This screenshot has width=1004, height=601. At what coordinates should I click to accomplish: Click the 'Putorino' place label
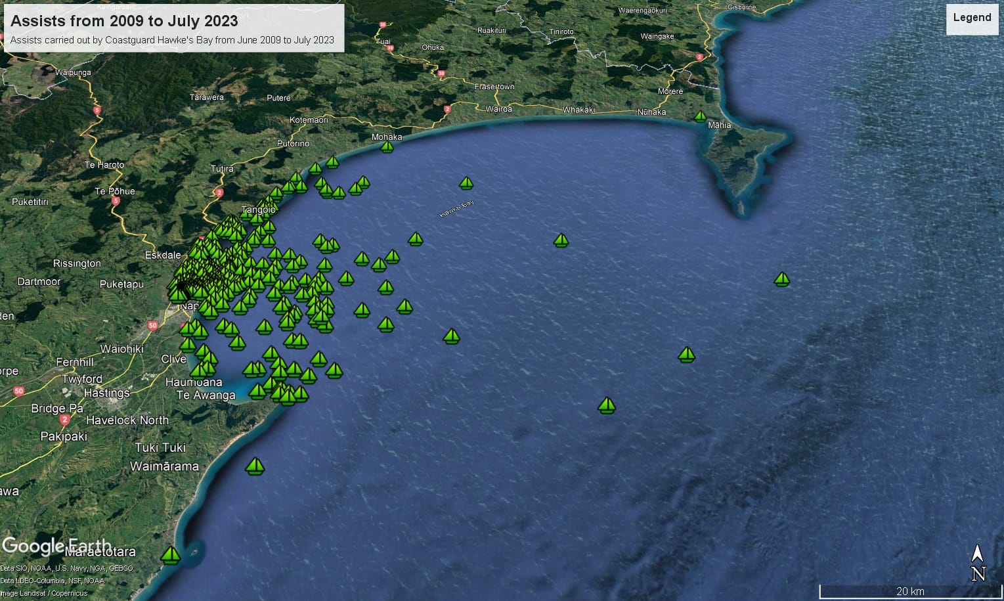click(293, 143)
